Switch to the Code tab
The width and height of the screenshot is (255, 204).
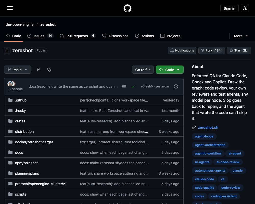[14, 36]
